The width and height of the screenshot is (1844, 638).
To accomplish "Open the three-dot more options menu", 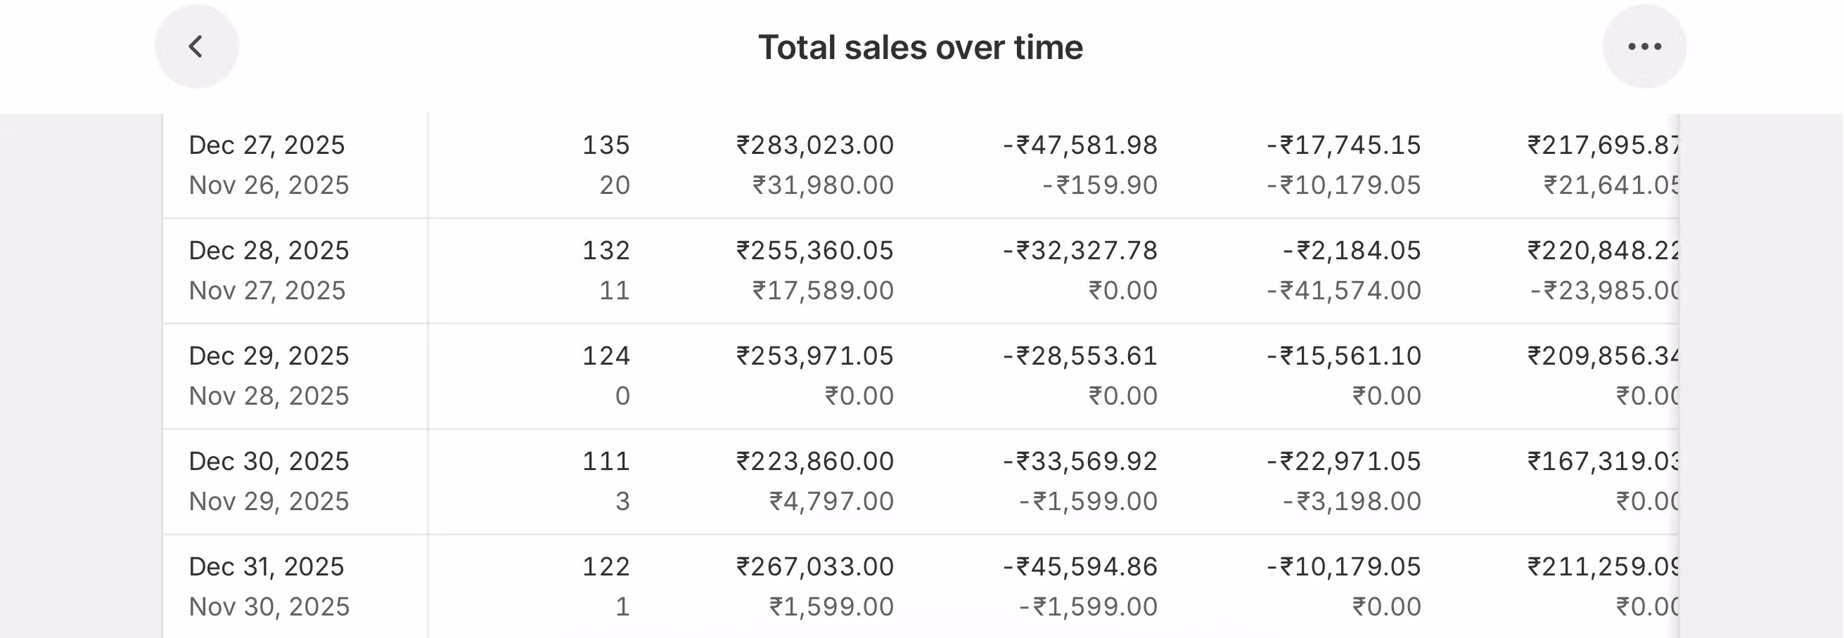I will [x=1644, y=46].
